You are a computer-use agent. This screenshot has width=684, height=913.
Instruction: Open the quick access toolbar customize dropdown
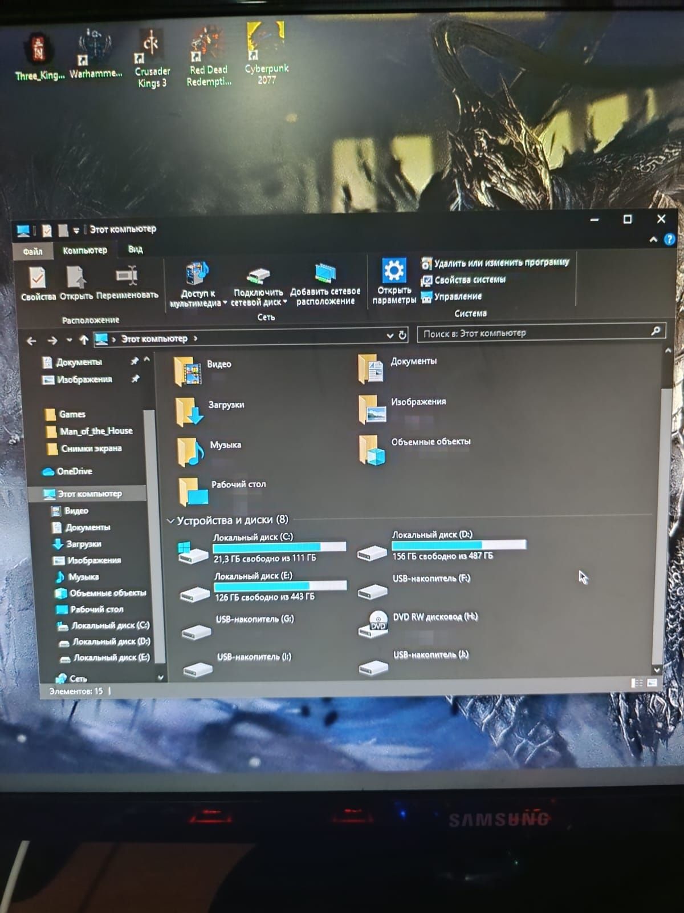tap(76, 231)
